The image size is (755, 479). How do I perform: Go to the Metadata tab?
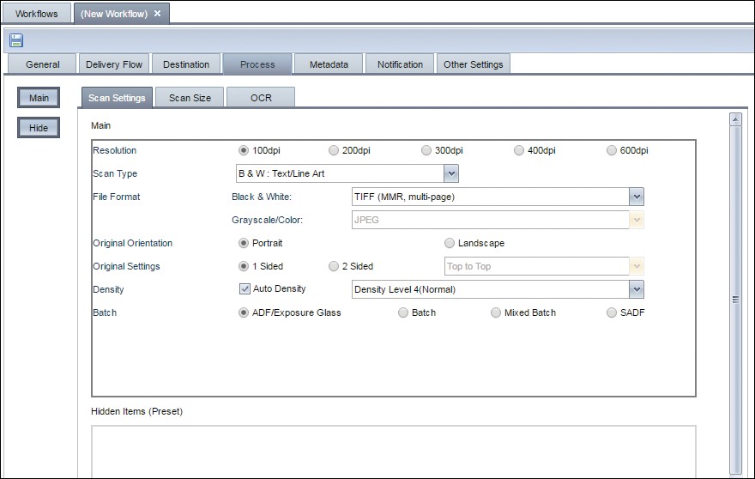[329, 64]
